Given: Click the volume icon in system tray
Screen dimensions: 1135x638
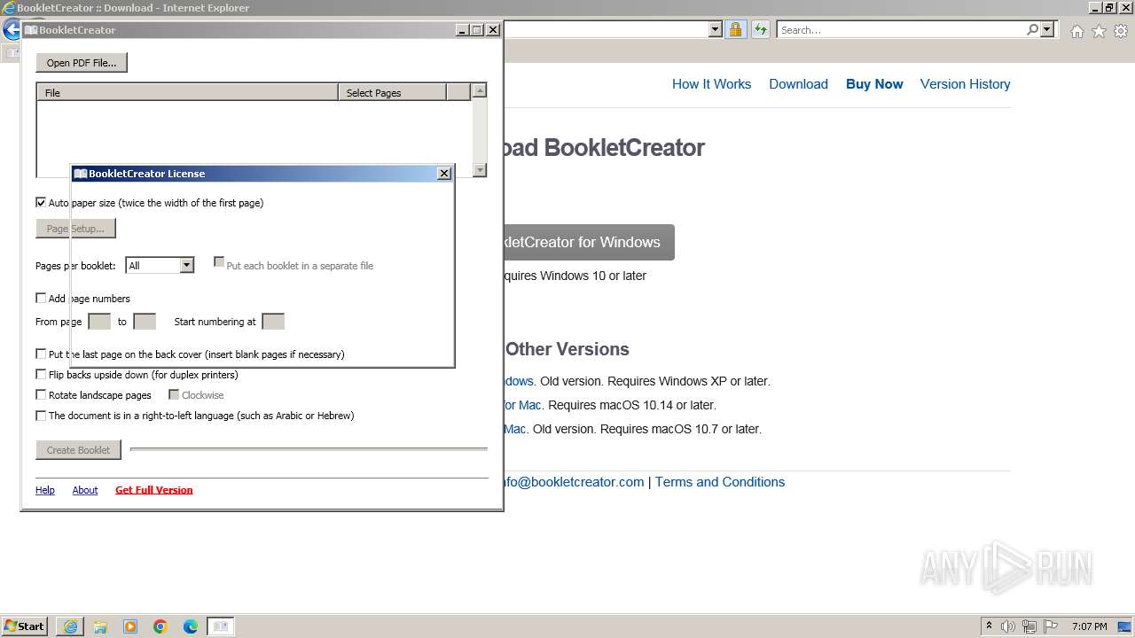Looking at the screenshot, I should click(x=1009, y=626).
